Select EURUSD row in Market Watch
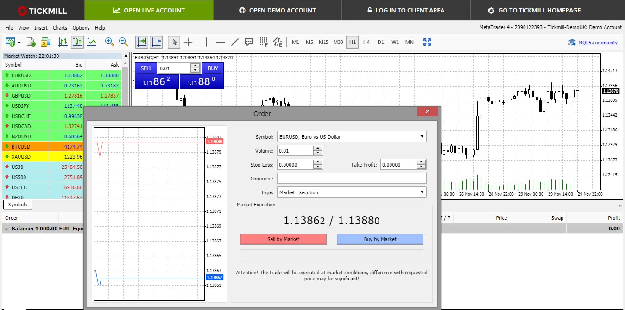The height and width of the screenshot is (310, 625). pyautogui.click(x=62, y=75)
